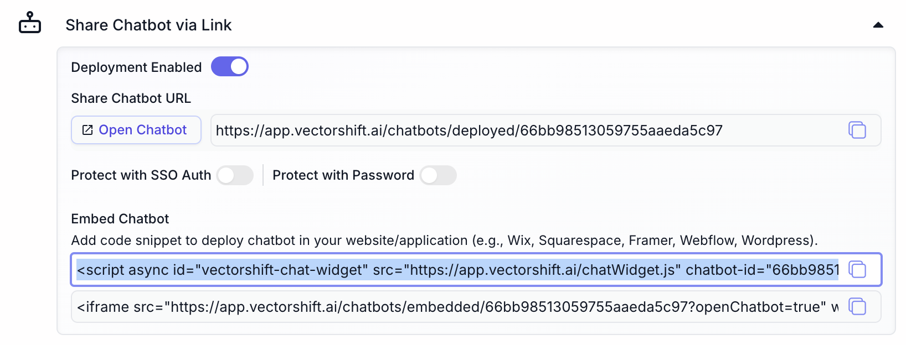Collapse the Share Chatbot via Link section

[879, 25]
